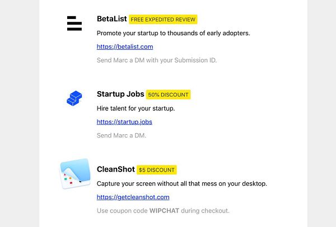The height and width of the screenshot is (227, 336).
Task: Visit the https://getcleanshot.com link
Action: point(133,197)
